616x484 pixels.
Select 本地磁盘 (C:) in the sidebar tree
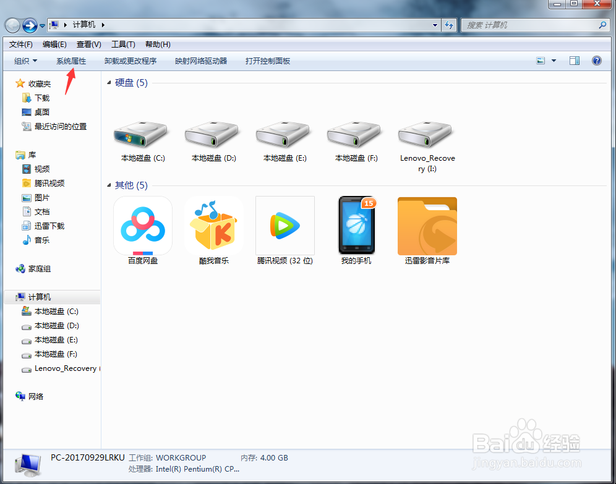56,312
